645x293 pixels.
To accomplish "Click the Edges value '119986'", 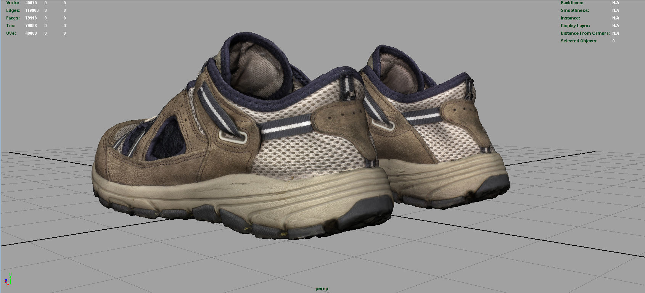I will pyautogui.click(x=32, y=10).
